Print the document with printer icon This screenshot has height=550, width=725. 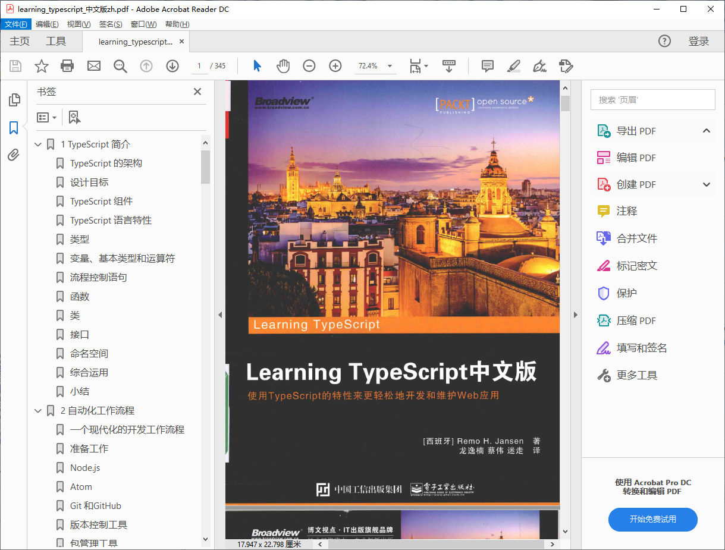pos(67,66)
